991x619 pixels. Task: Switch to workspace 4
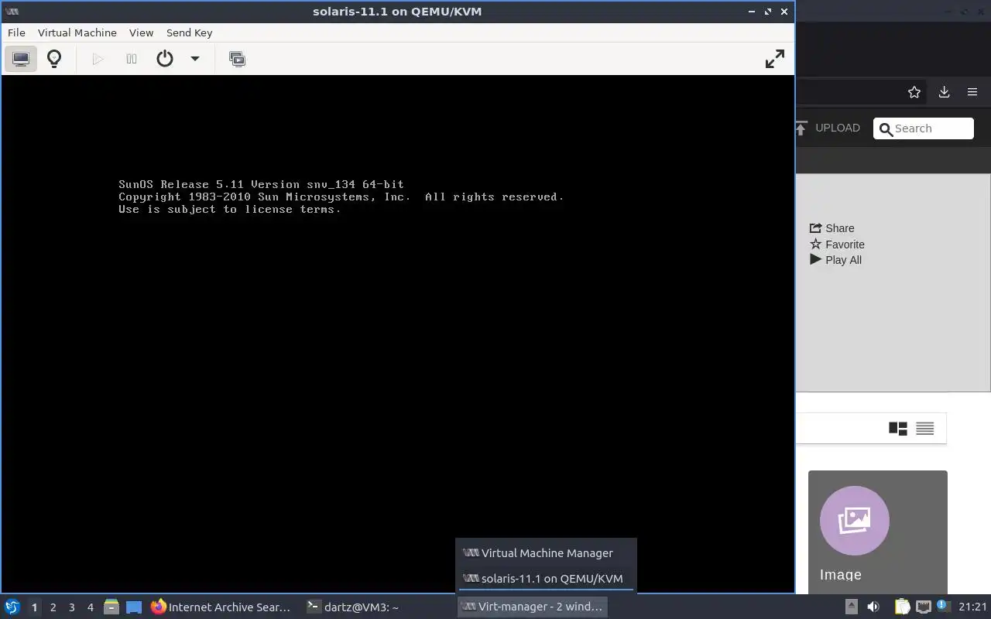click(90, 607)
